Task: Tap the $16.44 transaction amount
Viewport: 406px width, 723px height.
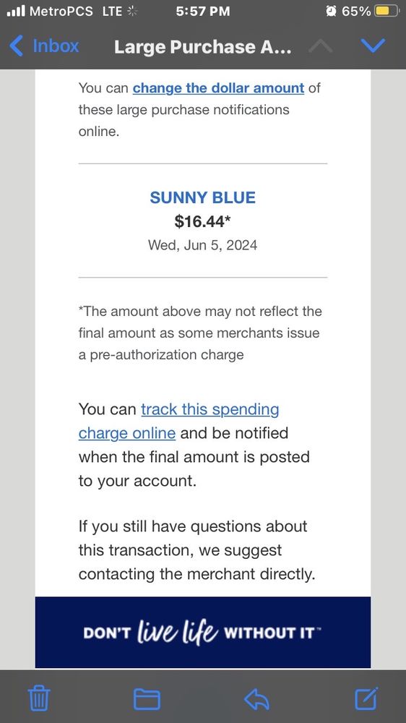Action: [x=202, y=221]
